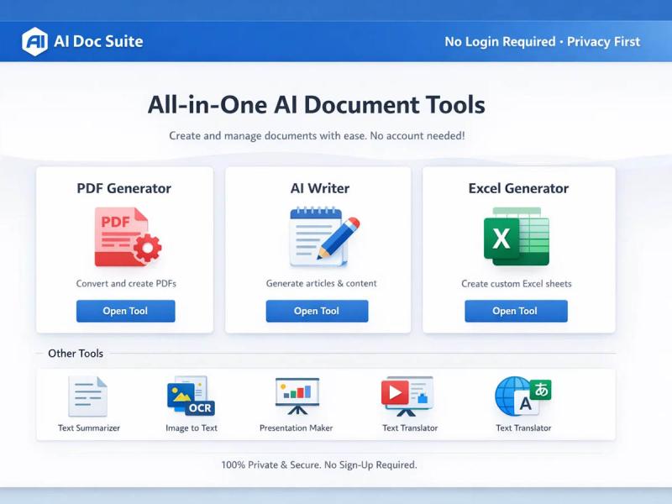Click the red video play screen icon
Screen dimensions: 672x504
point(407,396)
